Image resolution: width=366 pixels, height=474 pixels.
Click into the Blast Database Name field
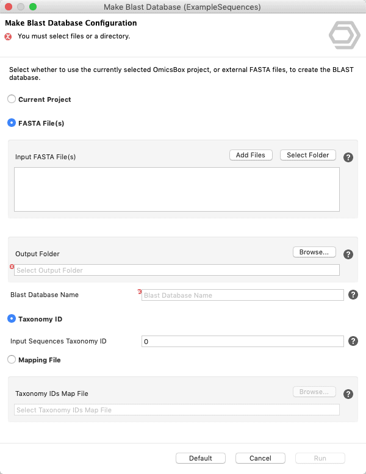243,295
